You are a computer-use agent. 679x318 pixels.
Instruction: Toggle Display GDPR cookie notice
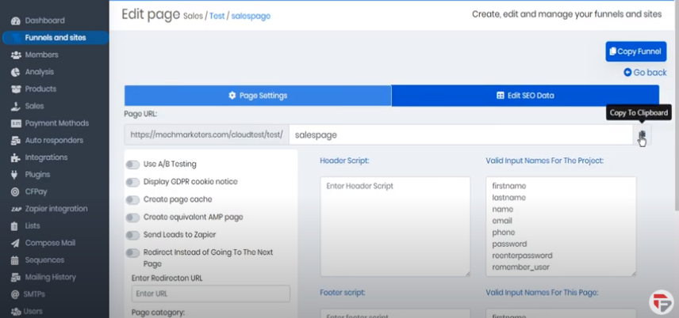[132, 182]
